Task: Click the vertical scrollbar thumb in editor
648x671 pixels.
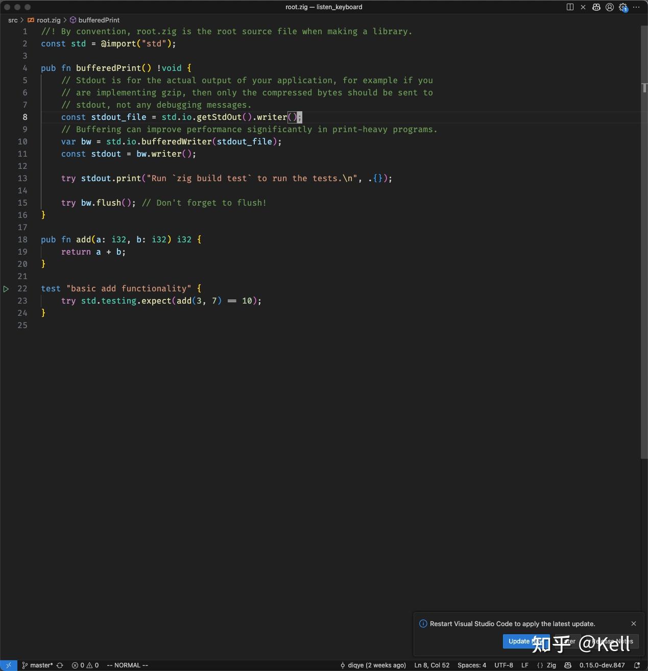Action: [644, 242]
